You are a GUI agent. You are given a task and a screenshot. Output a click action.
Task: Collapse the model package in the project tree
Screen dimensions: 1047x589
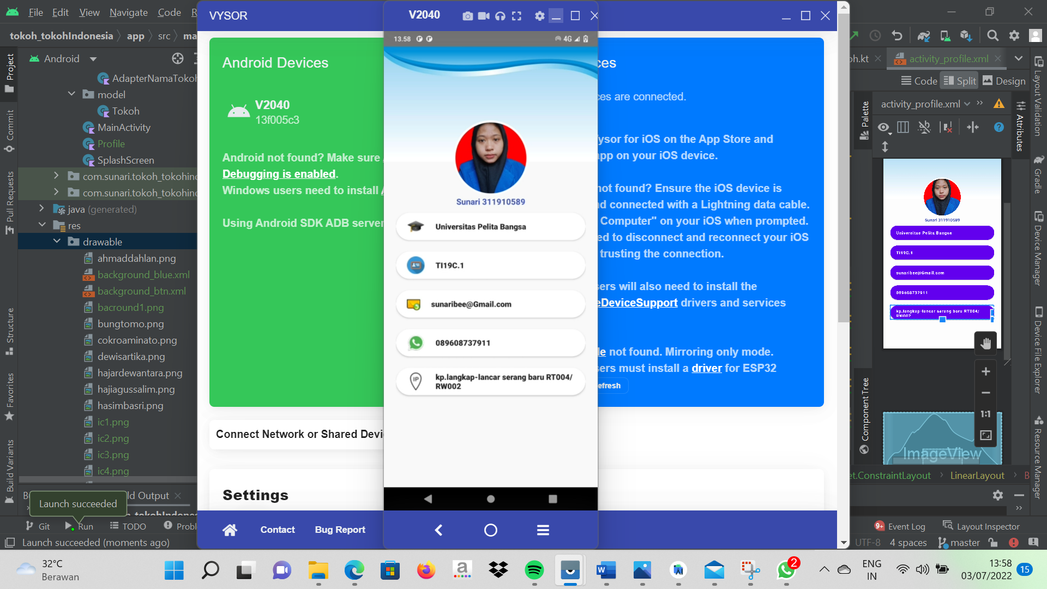click(71, 94)
